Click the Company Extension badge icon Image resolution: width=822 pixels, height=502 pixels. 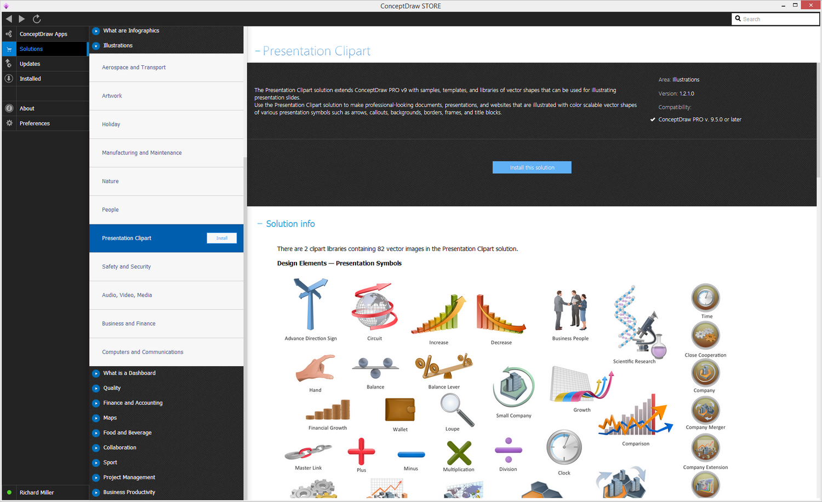(706, 448)
